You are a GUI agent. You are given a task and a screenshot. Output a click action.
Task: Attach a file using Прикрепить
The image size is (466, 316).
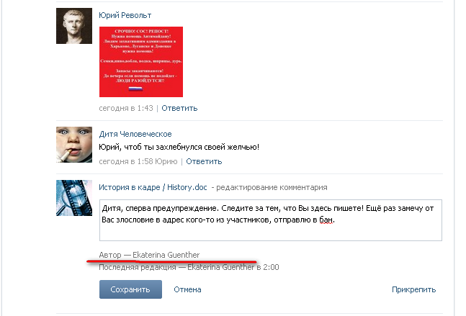point(413,289)
